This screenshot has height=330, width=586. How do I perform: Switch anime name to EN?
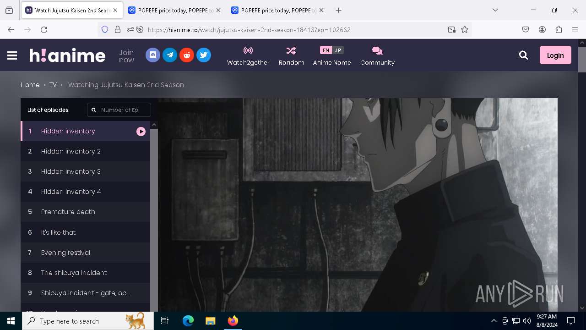click(326, 50)
